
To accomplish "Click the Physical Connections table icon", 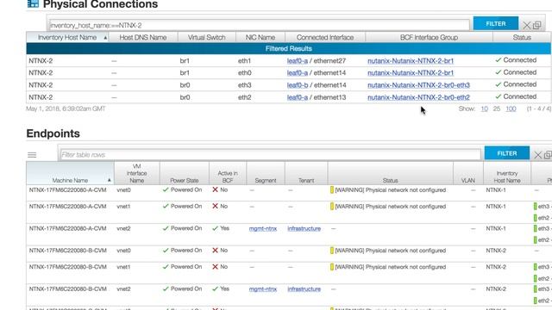I will click(x=33, y=3).
